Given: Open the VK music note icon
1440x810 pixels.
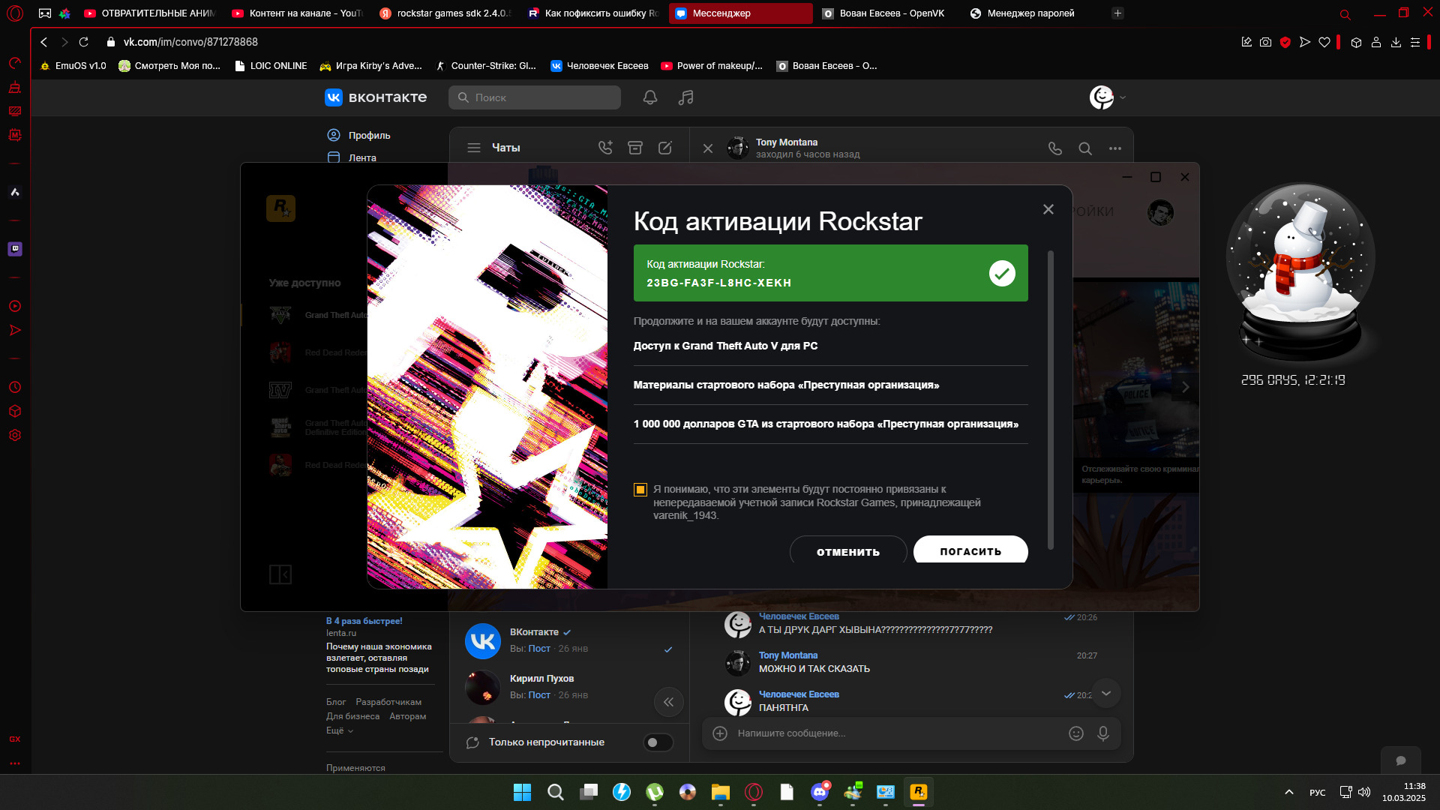Looking at the screenshot, I should 685,97.
